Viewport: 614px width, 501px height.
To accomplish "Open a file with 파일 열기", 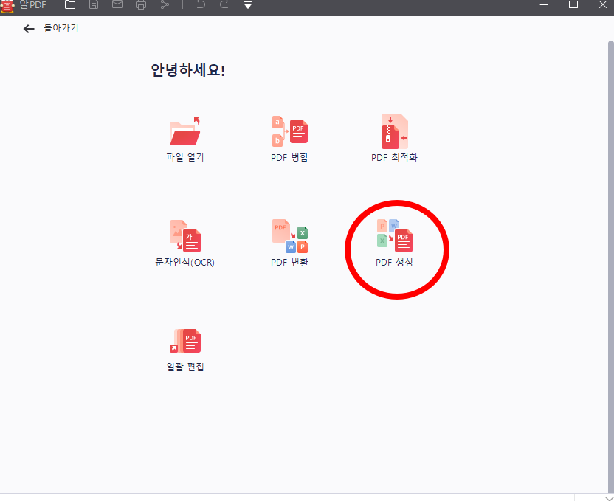I will tap(184, 137).
